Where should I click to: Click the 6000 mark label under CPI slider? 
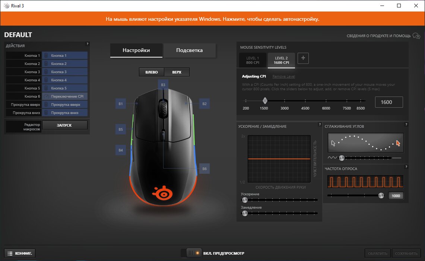coord(326,108)
